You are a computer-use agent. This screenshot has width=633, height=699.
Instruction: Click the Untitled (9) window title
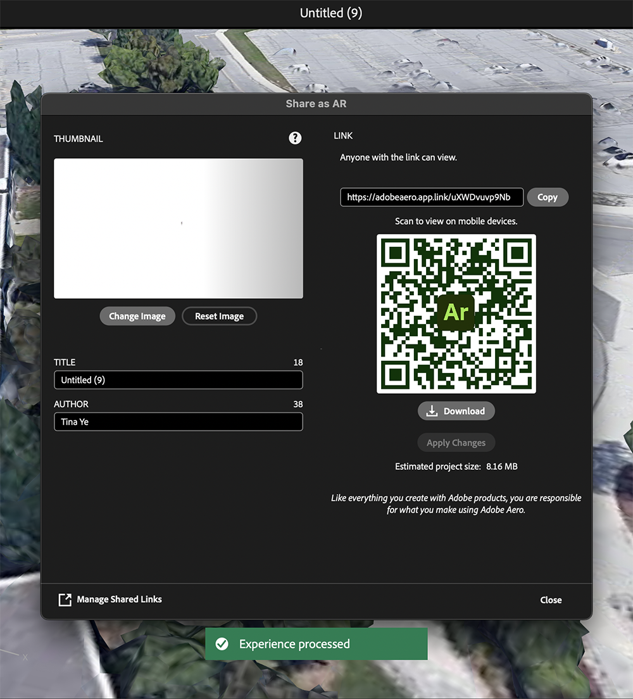tap(330, 13)
